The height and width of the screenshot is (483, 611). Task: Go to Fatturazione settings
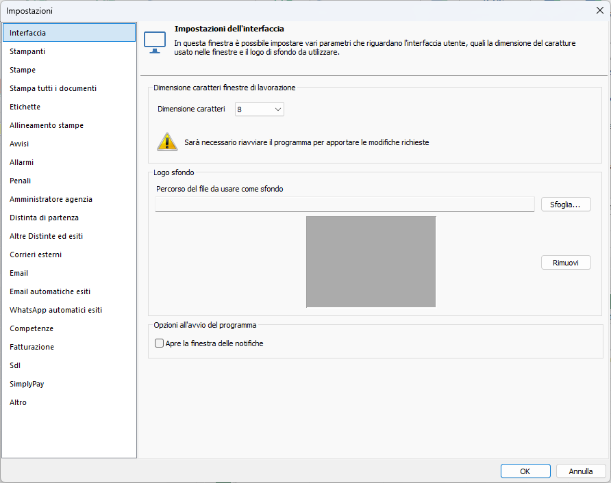point(32,347)
